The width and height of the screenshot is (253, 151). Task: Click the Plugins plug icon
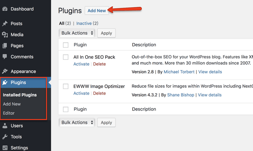pyautogui.click(x=5, y=82)
